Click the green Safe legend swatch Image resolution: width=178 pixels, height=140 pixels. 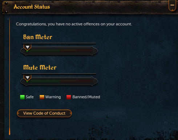tap(22, 97)
